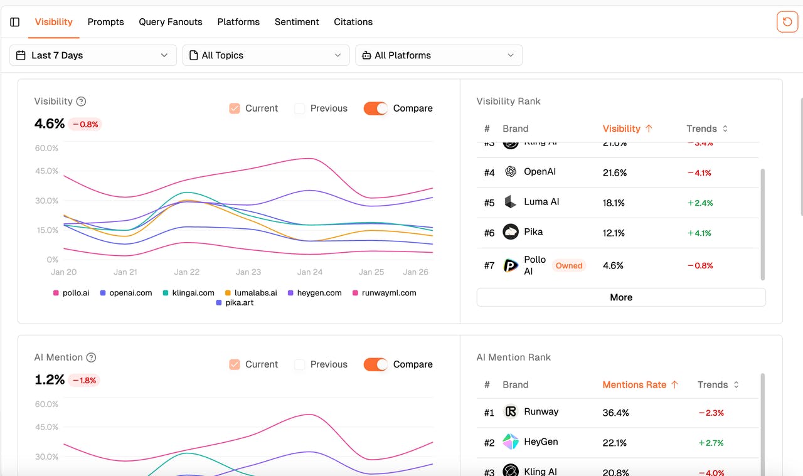This screenshot has width=803, height=476.
Task: Open the Last 7 Days date dropdown
Action: [93, 55]
